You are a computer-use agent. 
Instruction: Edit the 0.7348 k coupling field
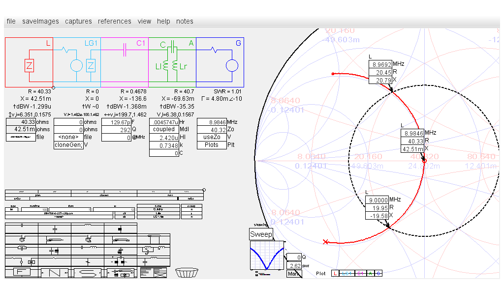[164, 145]
